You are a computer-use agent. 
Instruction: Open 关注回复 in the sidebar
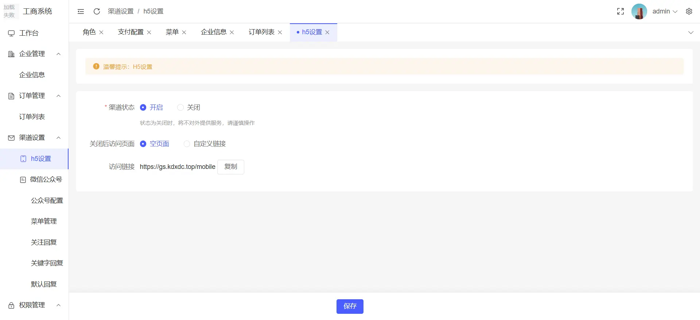point(34,242)
